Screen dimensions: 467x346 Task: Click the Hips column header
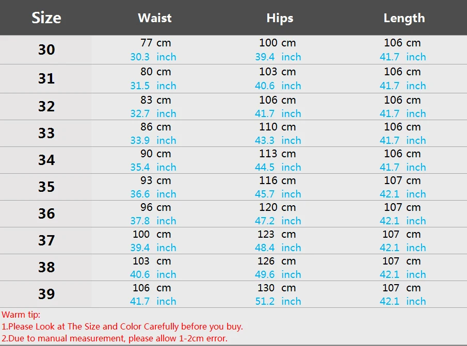click(x=280, y=19)
